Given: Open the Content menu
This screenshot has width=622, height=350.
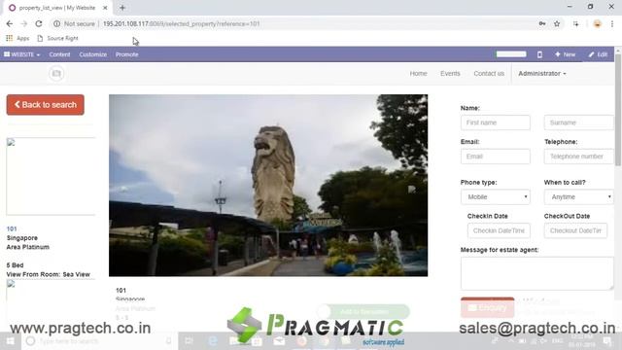Looking at the screenshot, I should tap(59, 54).
